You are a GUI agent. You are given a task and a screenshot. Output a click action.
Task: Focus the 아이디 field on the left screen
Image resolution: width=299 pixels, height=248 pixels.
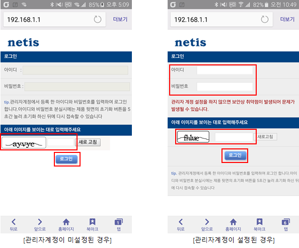(76, 70)
